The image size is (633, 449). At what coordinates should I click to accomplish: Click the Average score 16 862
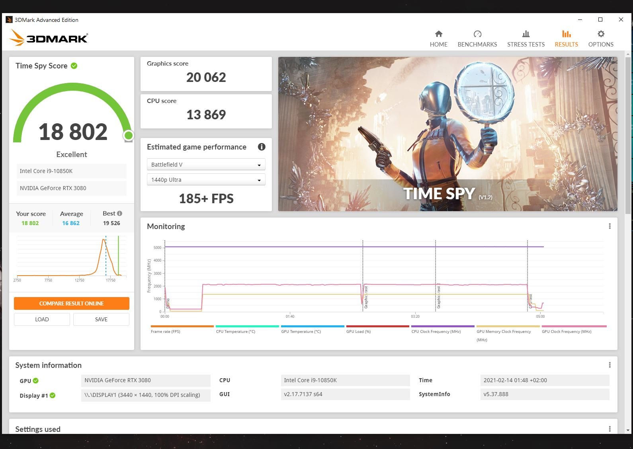(x=71, y=223)
